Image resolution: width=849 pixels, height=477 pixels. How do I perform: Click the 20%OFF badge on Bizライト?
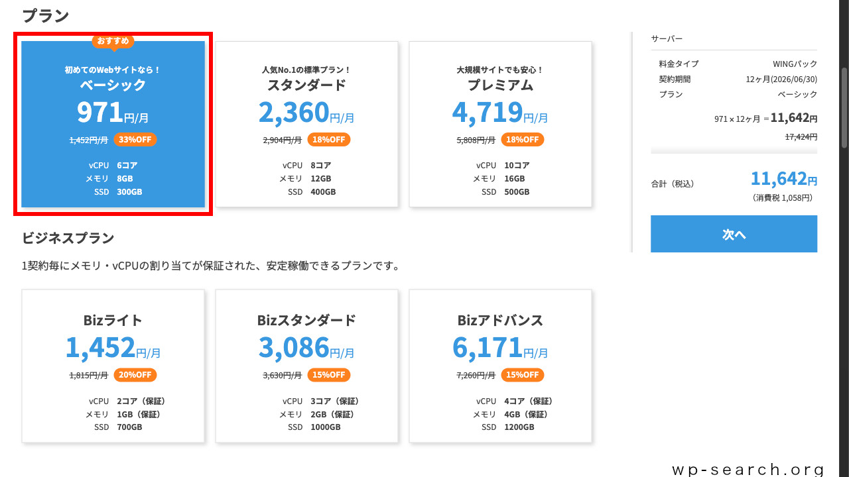[135, 375]
